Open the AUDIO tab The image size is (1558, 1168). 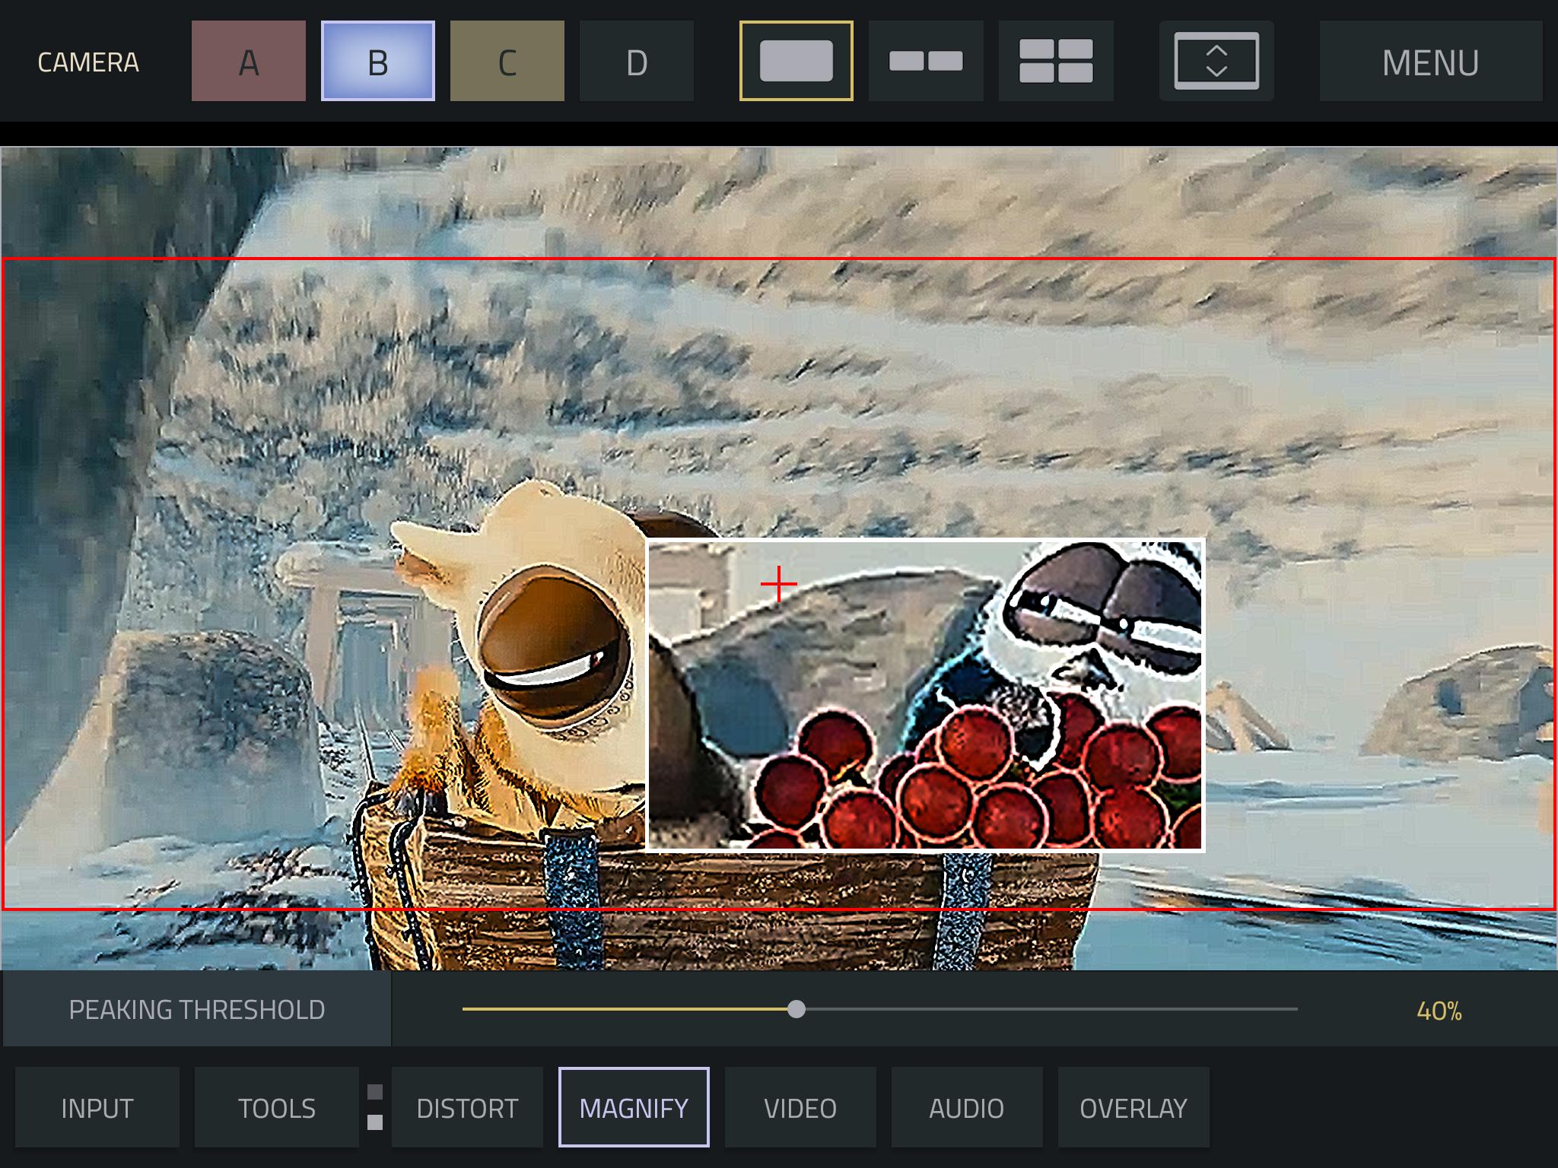pyautogui.click(x=967, y=1107)
